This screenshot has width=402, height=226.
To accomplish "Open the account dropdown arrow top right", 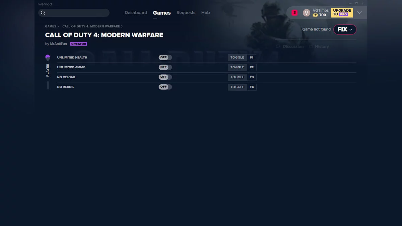I will pyautogui.click(x=359, y=12).
